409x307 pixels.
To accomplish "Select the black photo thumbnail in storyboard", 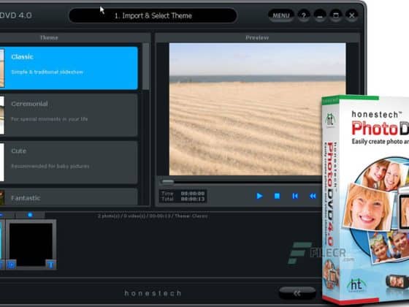I will coord(31,245).
